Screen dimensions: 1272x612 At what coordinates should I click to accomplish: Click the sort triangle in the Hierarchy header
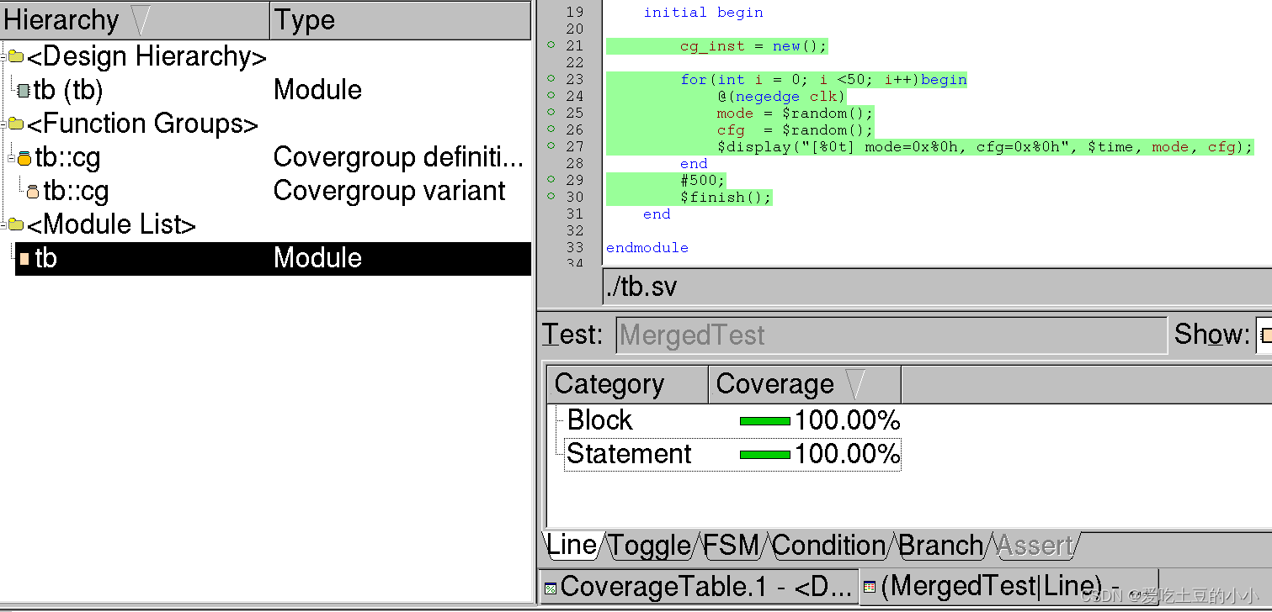click(x=141, y=19)
